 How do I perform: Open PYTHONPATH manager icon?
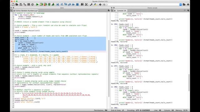pyautogui.click(x=95, y=4)
